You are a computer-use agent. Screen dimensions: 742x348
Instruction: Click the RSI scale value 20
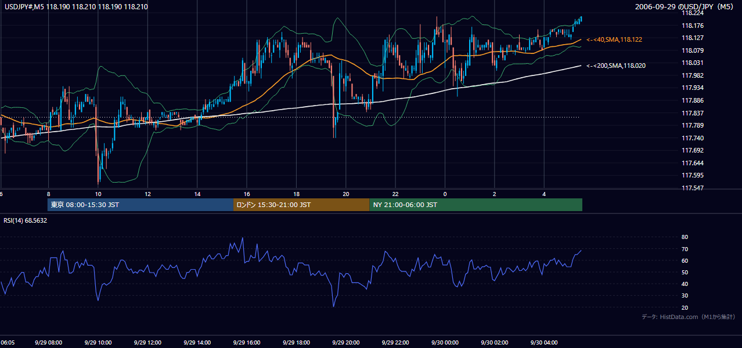point(685,307)
